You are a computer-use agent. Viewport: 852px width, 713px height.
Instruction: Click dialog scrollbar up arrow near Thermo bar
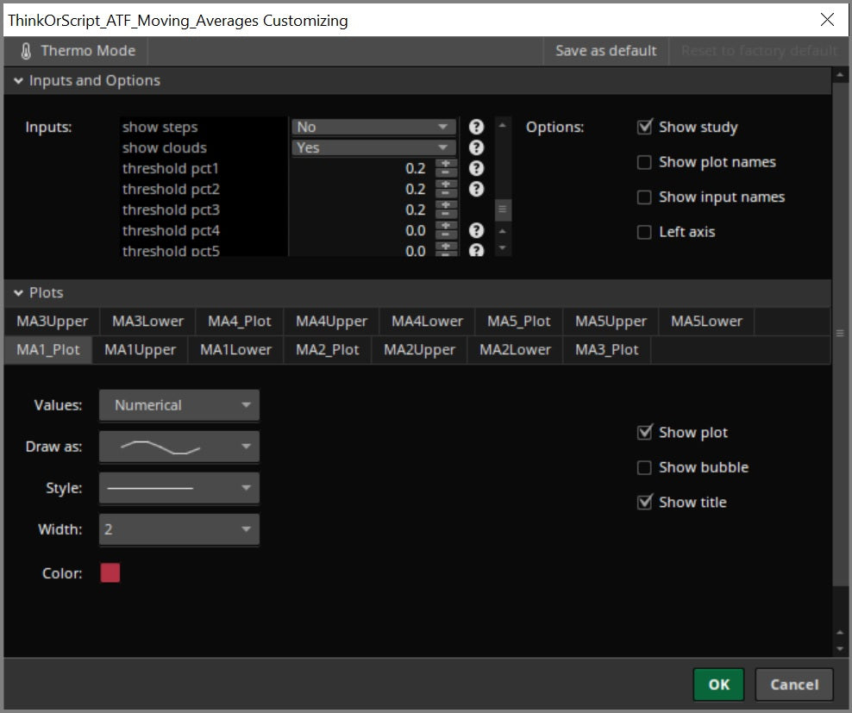840,74
